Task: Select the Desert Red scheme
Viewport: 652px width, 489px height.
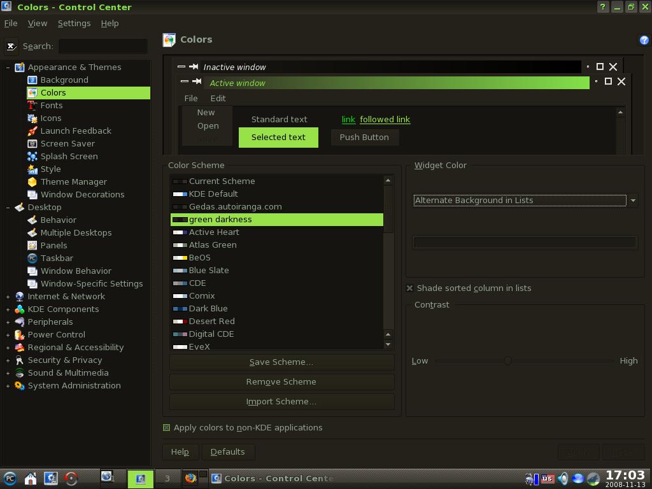Action: coord(276,322)
